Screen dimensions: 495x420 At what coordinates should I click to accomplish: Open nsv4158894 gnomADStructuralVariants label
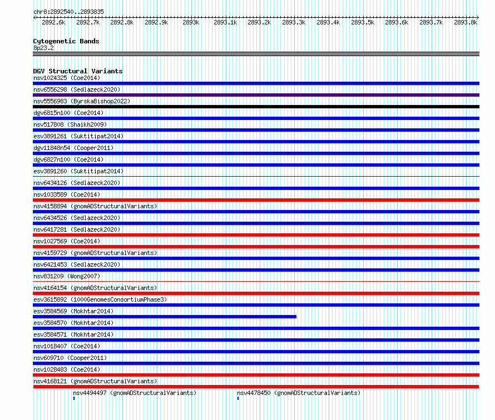(x=95, y=206)
